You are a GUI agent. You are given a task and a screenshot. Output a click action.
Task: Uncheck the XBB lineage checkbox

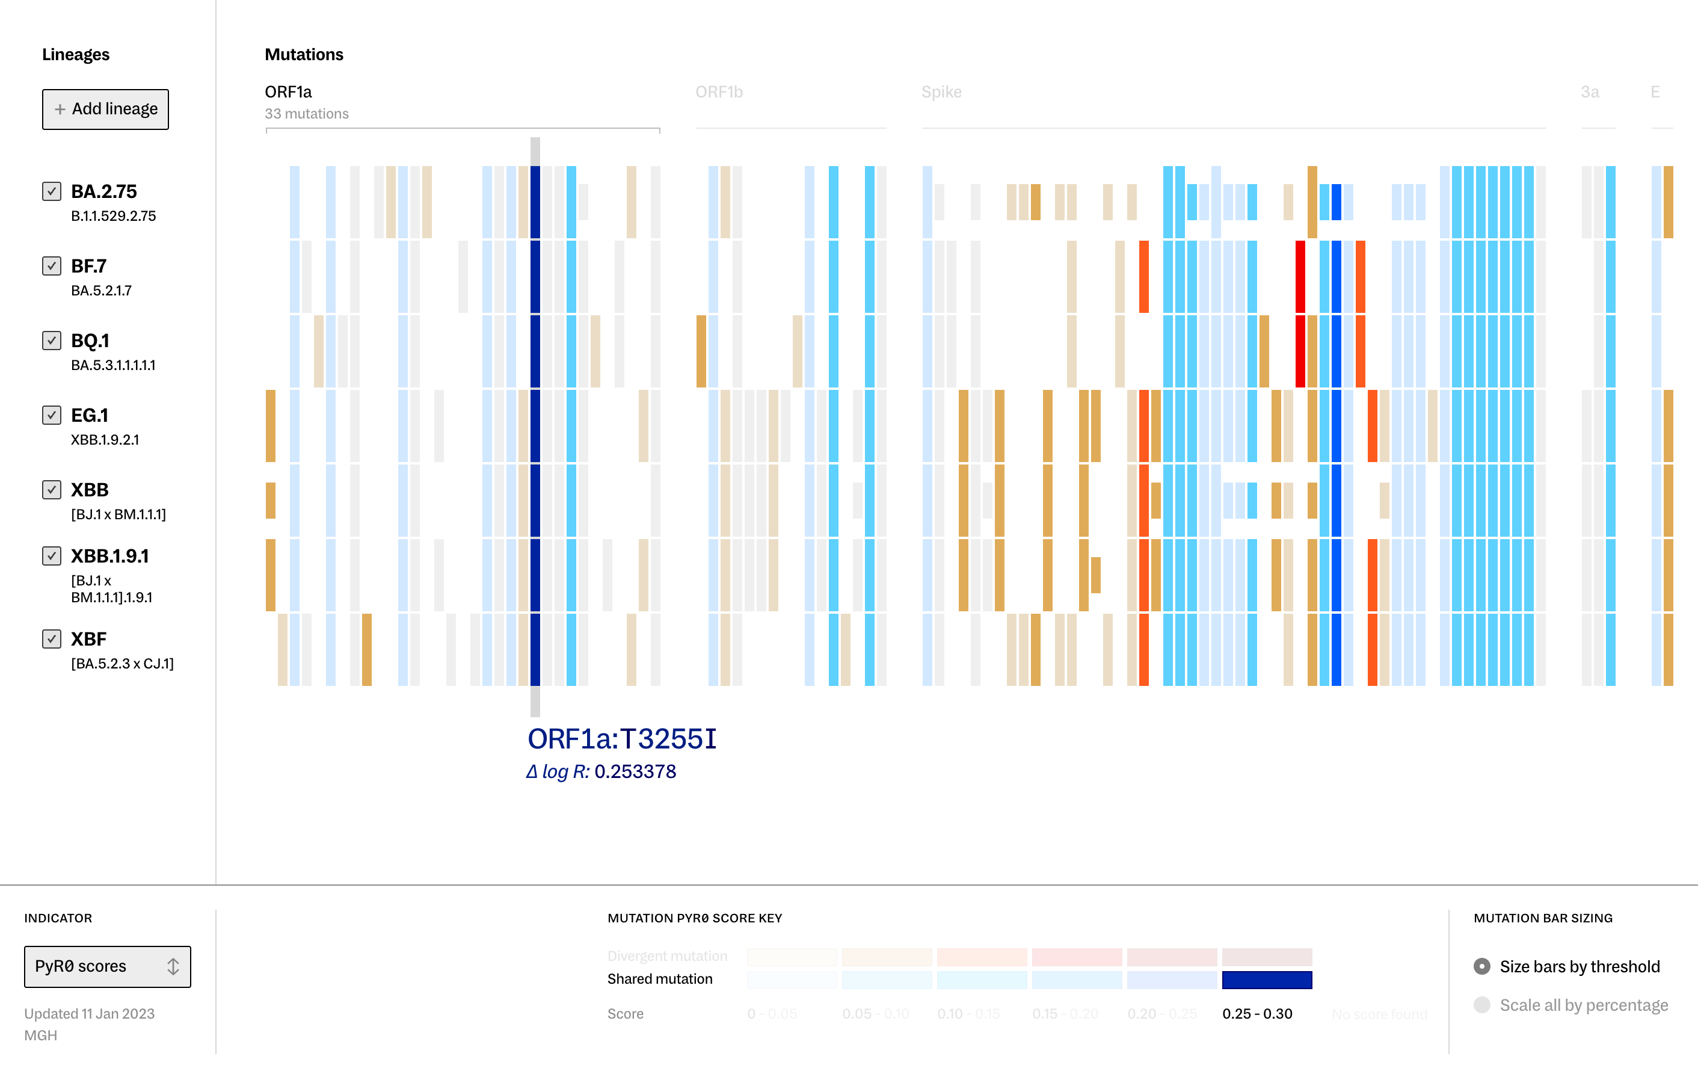point(52,490)
